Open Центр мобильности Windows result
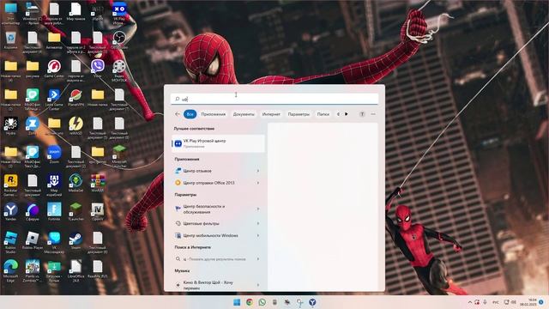The image size is (549, 309). [218, 235]
